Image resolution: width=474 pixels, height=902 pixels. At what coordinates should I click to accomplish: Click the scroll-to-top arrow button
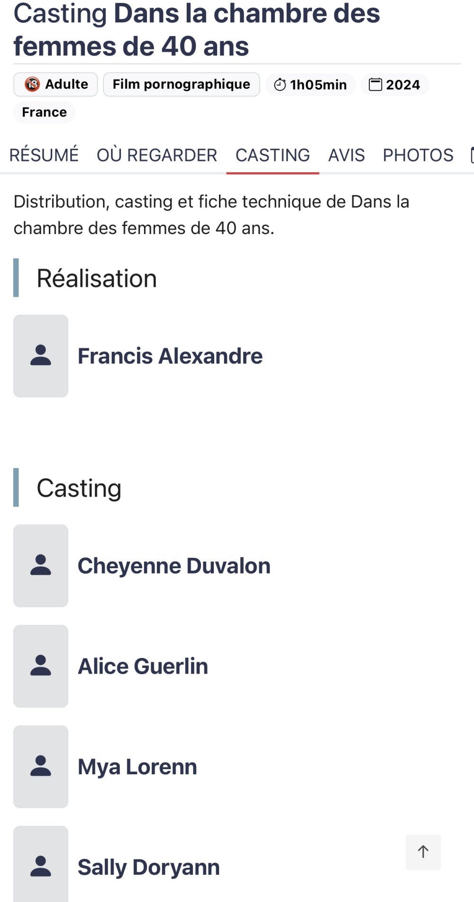coord(423,852)
